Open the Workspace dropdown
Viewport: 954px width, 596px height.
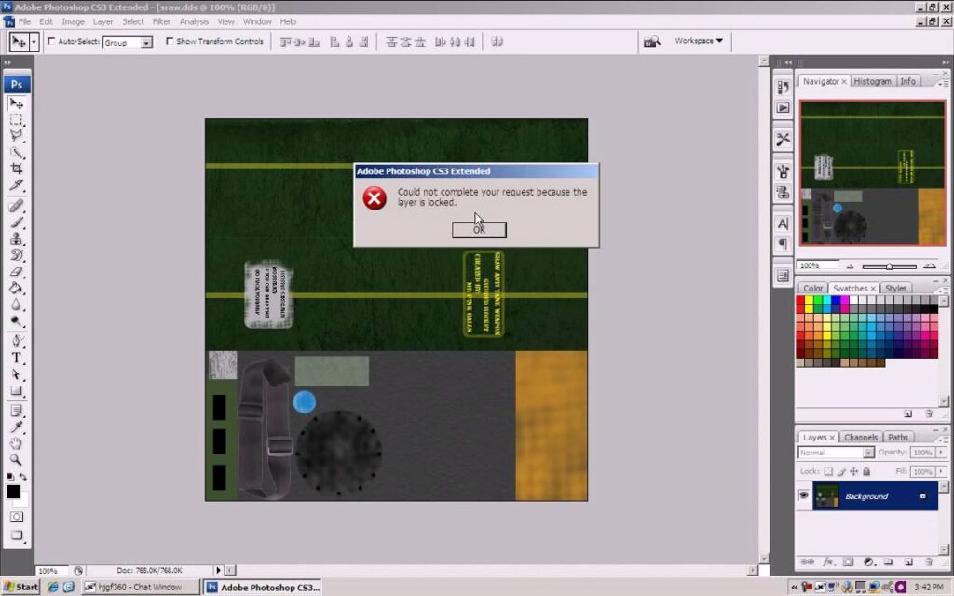pyautogui.click(x=699, y=41)
